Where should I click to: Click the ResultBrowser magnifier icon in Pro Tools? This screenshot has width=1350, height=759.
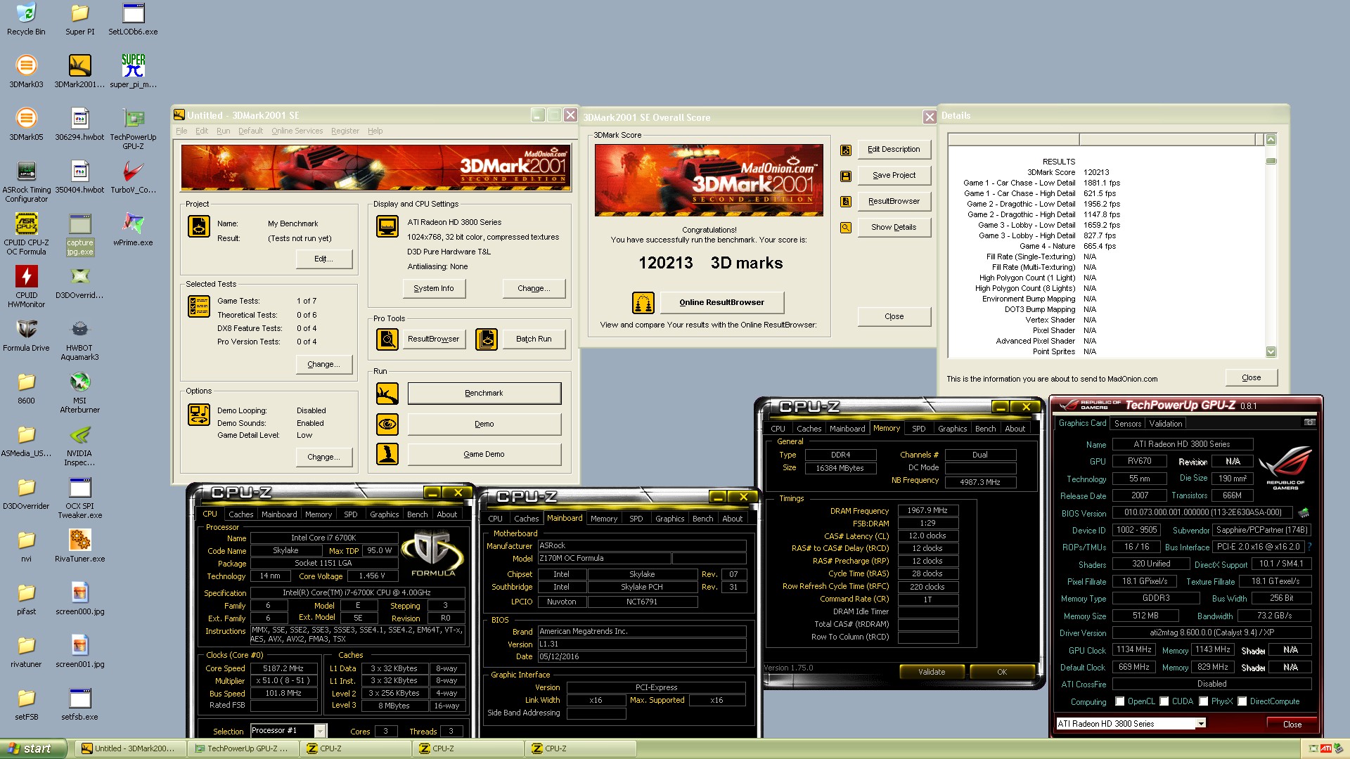click(x=387, y=339)
